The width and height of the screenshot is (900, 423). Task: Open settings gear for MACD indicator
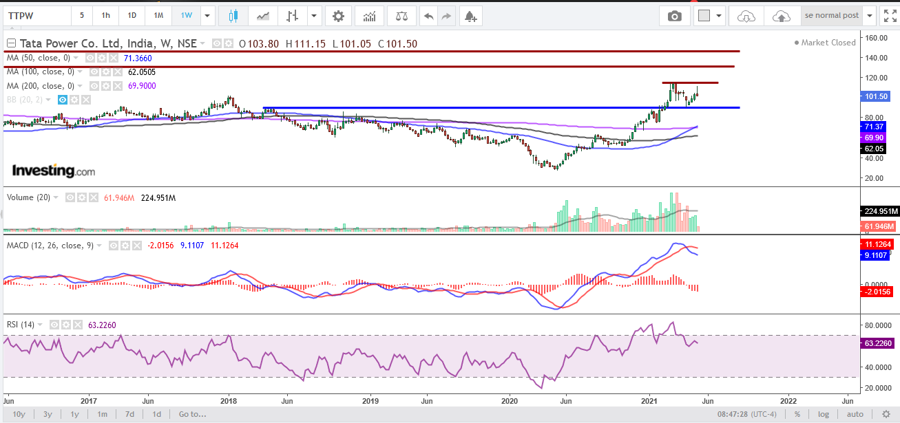(x=126, y=246)
